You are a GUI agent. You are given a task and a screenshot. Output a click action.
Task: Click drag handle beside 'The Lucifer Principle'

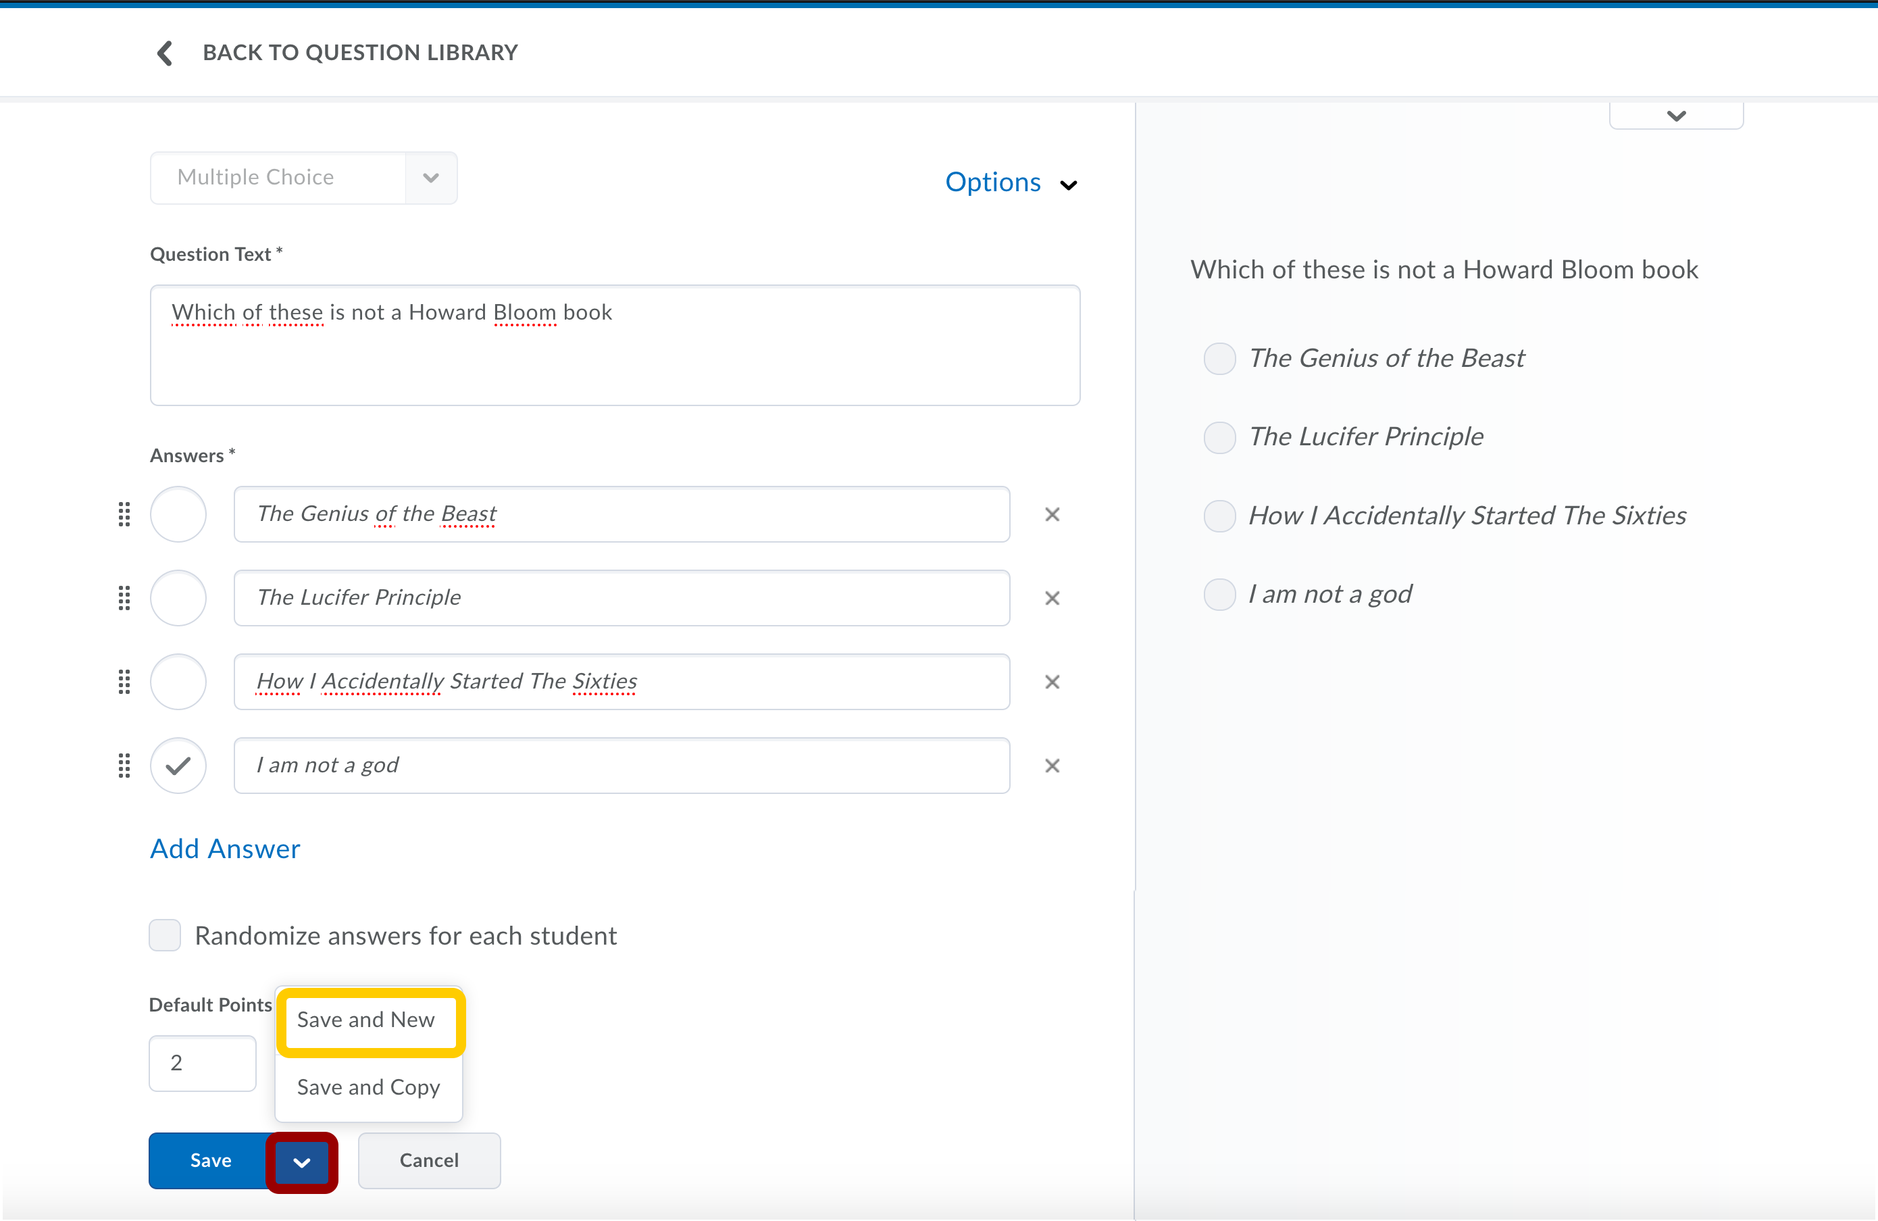(124, 598)
